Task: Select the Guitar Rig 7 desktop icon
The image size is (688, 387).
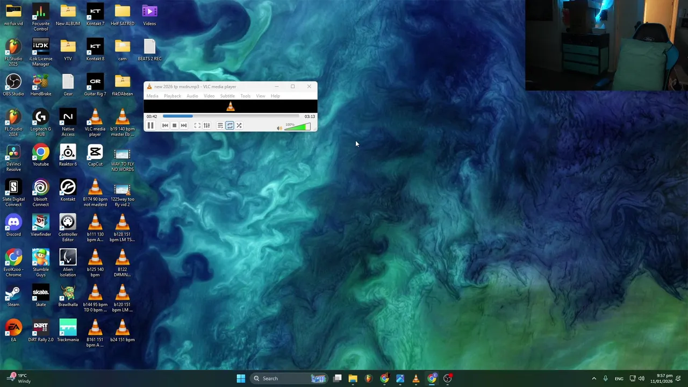Action: [95, 85]
